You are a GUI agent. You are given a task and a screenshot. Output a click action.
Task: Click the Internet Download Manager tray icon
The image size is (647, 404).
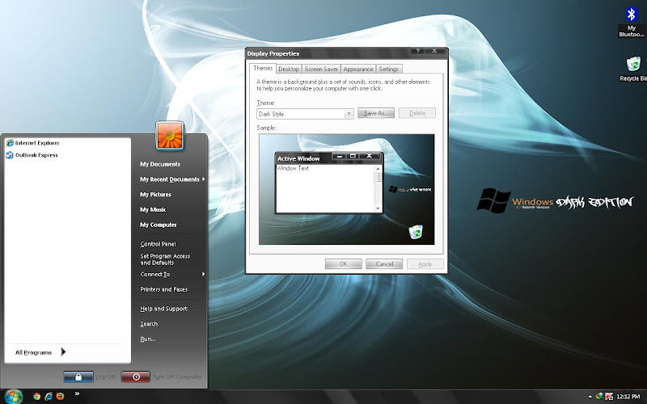click(599, 397)
